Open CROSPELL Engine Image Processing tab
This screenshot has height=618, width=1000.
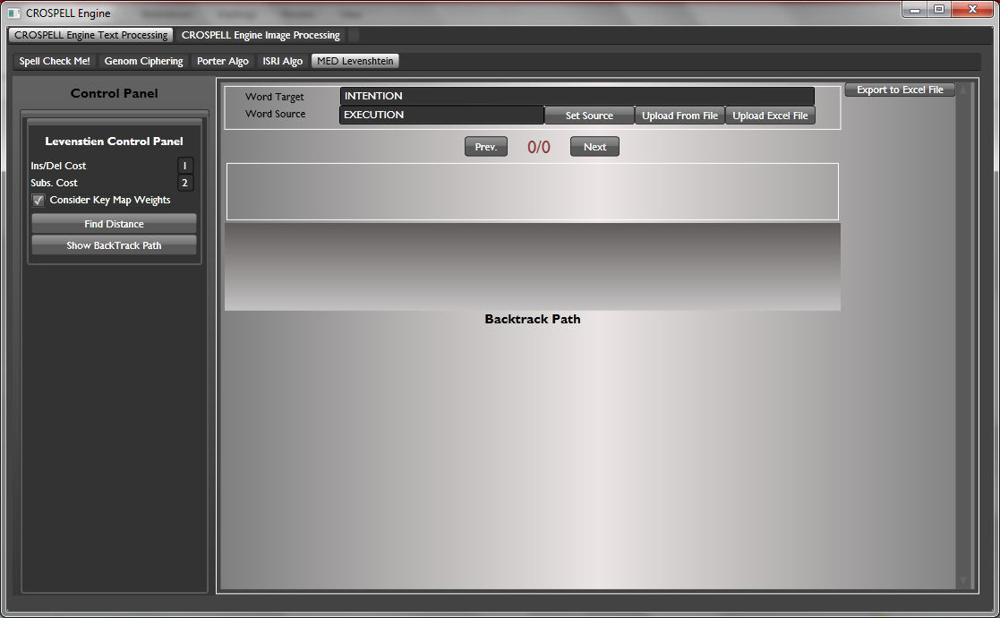tap(261, 35)
